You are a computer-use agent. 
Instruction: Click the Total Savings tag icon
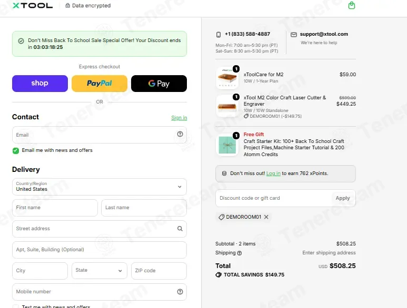(219, 274)
